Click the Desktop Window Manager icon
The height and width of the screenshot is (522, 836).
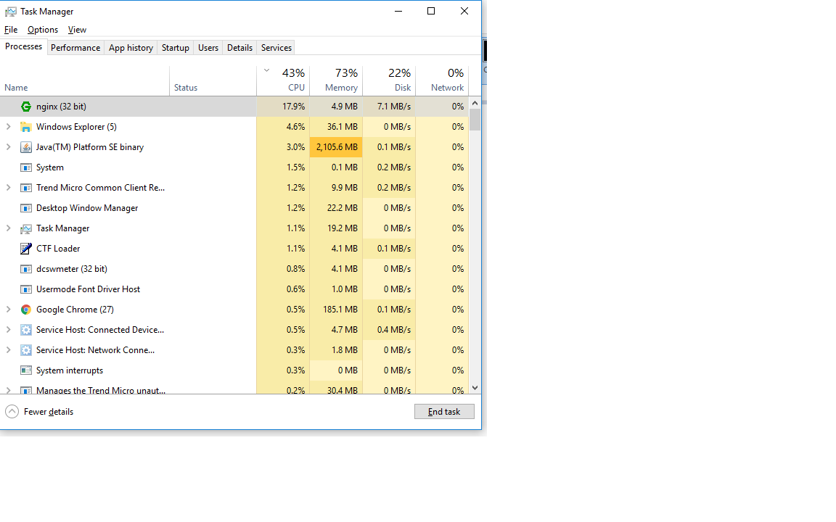(x=26, y=207)
